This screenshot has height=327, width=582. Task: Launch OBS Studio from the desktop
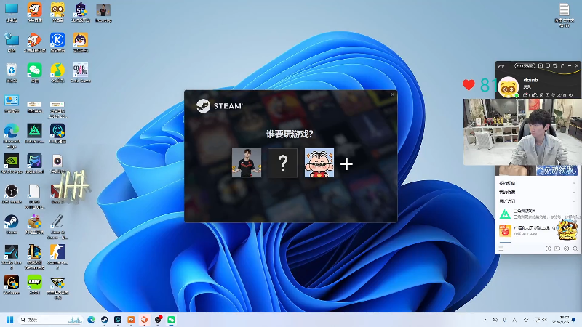point(12,194)
